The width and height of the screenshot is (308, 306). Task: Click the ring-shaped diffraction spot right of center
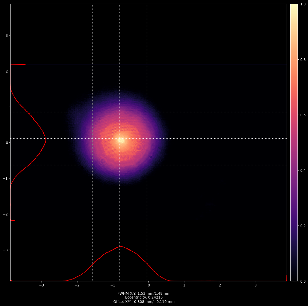[x=139, y=147]
